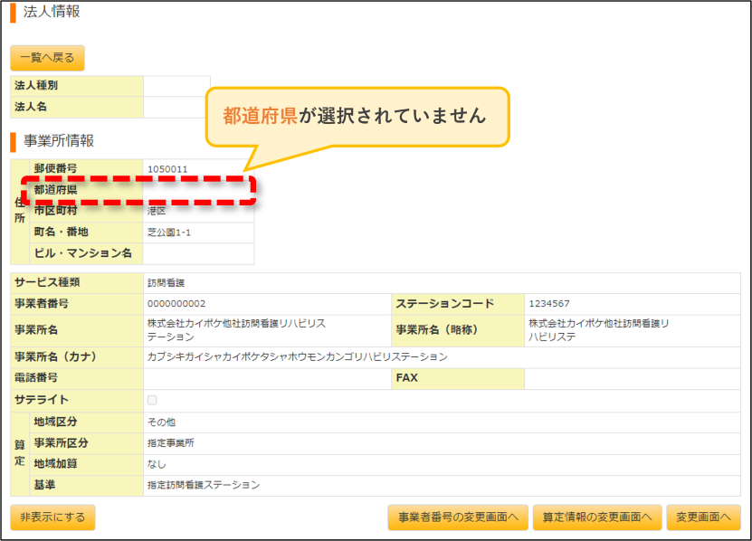The height and width of the screenshot is (541, 752).
Task: Click the empty FAX value cell
Action: 633,378
